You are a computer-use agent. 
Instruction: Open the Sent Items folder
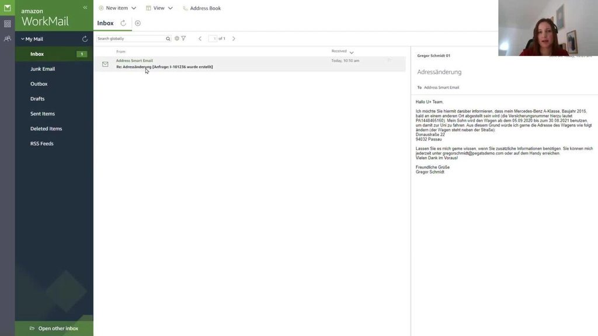pos(43,114)
